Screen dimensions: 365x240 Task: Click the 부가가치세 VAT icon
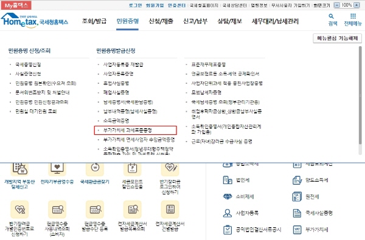click(x=297, y=230)
